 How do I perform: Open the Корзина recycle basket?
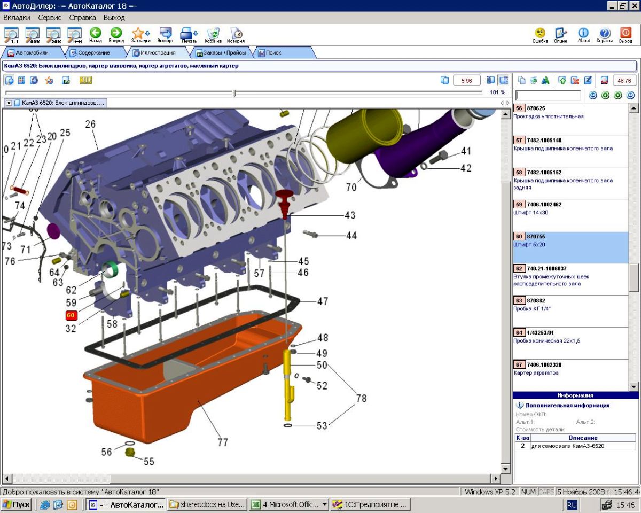pos(213,35)
